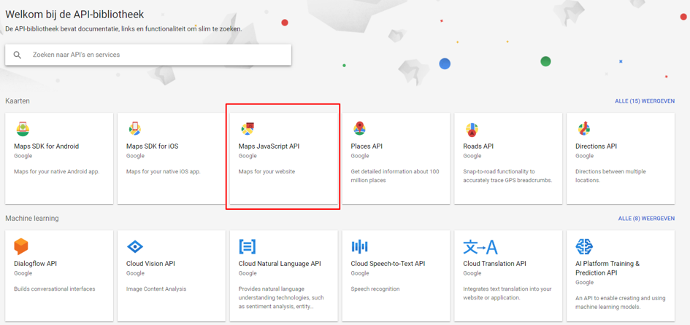Show all 8 Machine learning APIs
Image resolution: width=690 pixels, height=325 pixels.
point(646,219)
